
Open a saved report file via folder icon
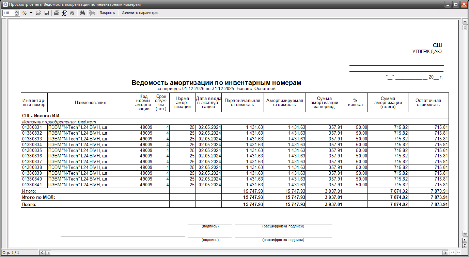pos(38,13)
